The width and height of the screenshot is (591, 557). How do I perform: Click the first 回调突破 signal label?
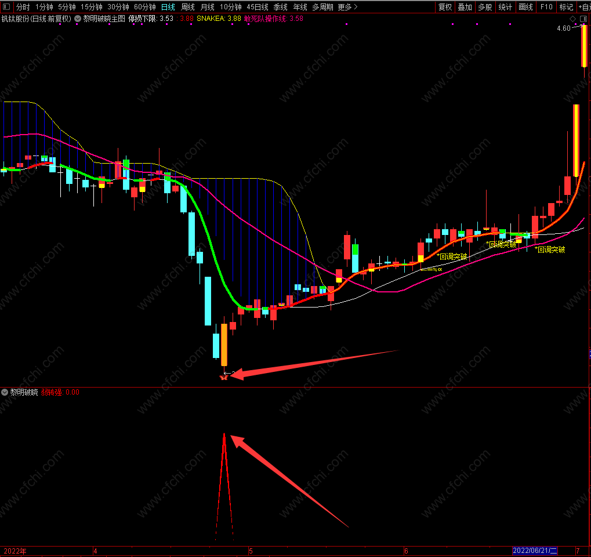point(452,257)
